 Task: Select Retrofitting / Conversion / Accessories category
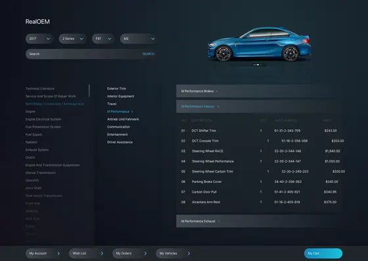[55, 104]
